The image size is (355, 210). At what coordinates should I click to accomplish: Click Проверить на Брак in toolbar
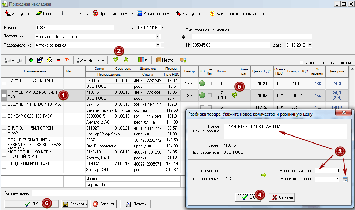113,14
